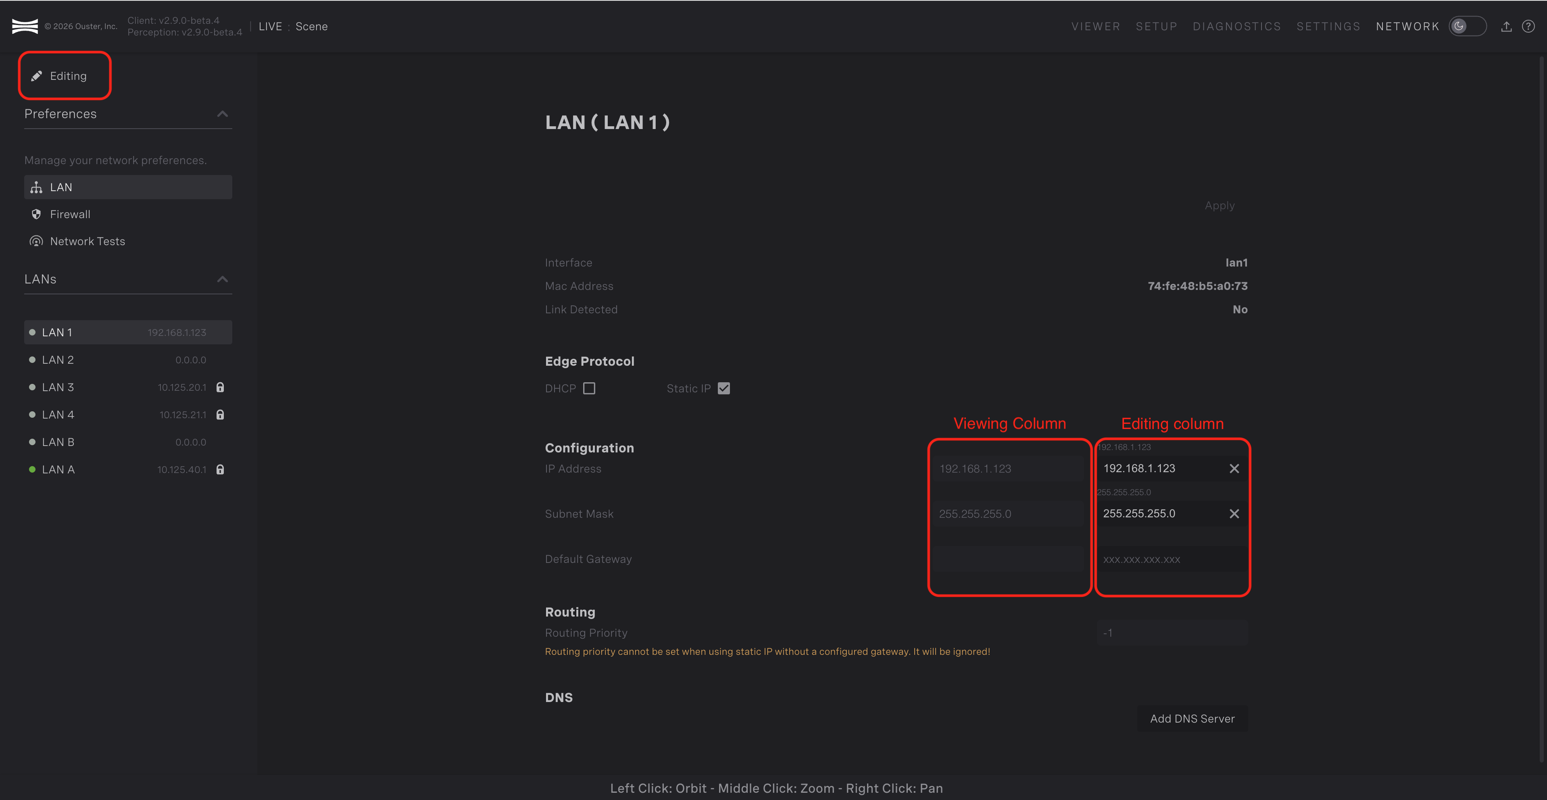This screenshot has width=1547, height=800.
Task: Click the Default Gateway input field
Action: 1171,559
